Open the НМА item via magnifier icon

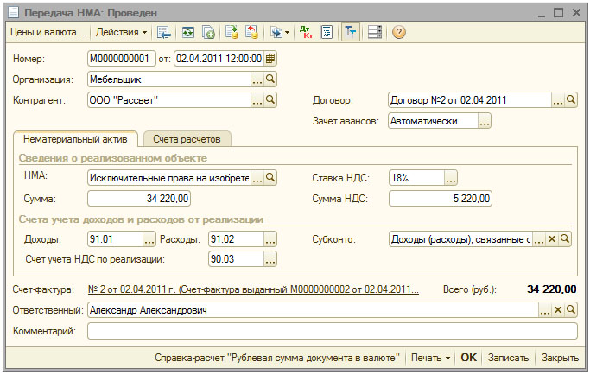pyautogui.click(x=270, y=177)
